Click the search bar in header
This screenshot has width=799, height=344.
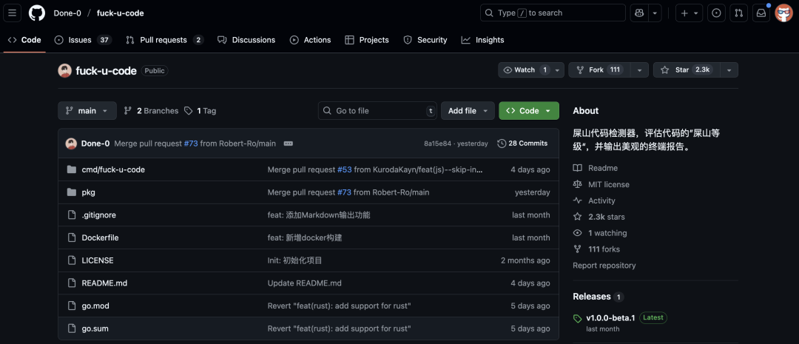(553, 13)
